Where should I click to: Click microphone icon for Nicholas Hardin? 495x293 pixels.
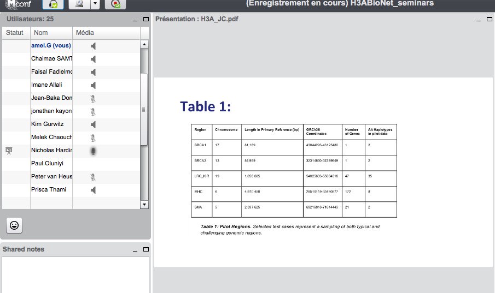click(93, 151)
